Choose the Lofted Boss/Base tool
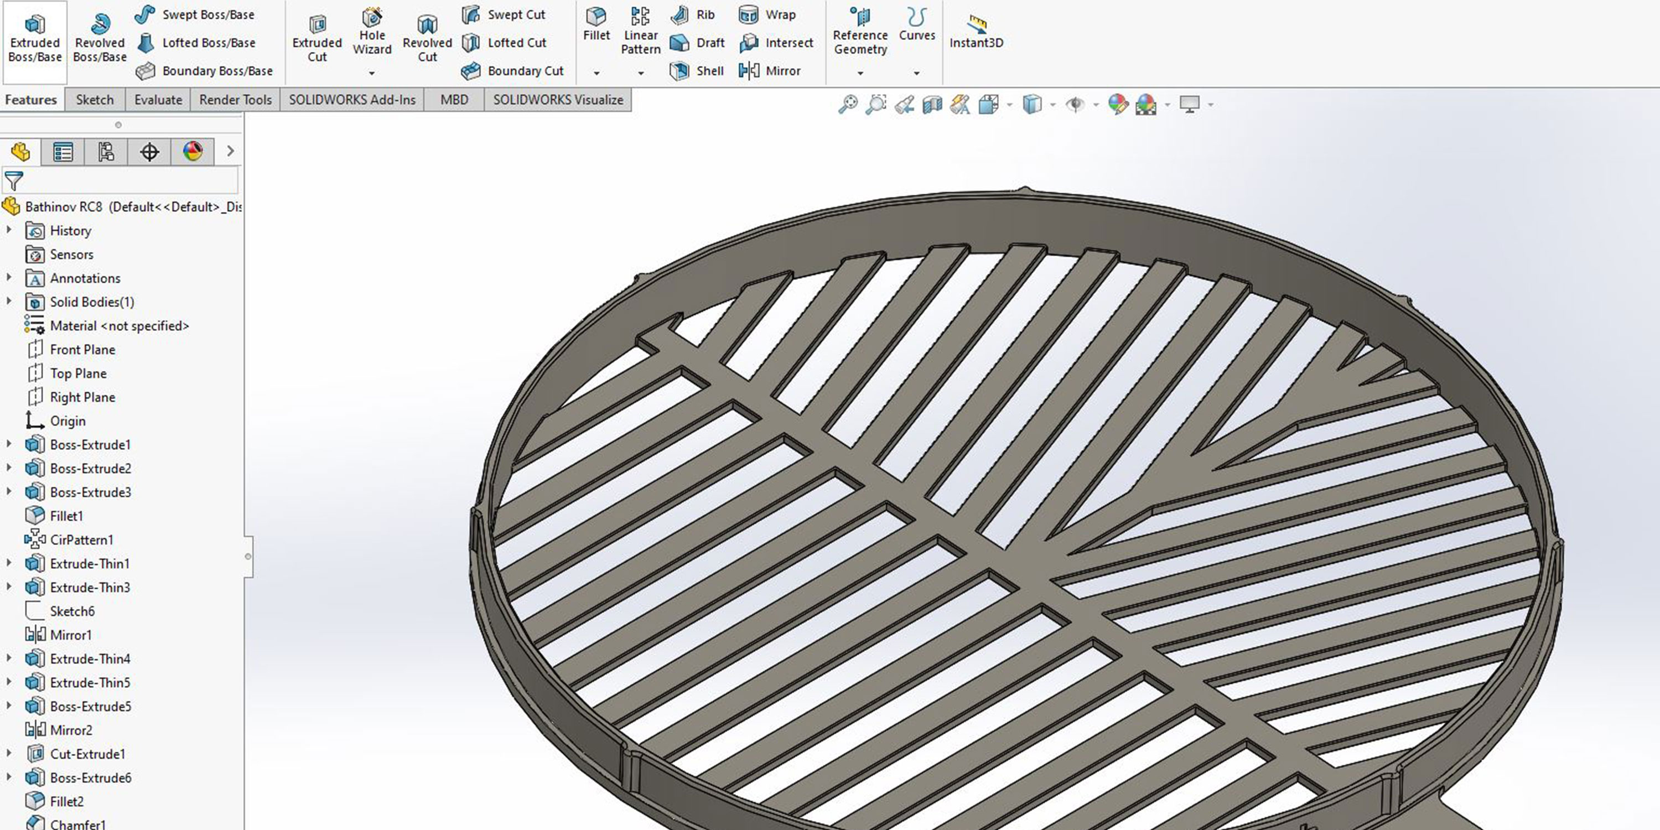The image size is (1660, 830). (196, 43)
